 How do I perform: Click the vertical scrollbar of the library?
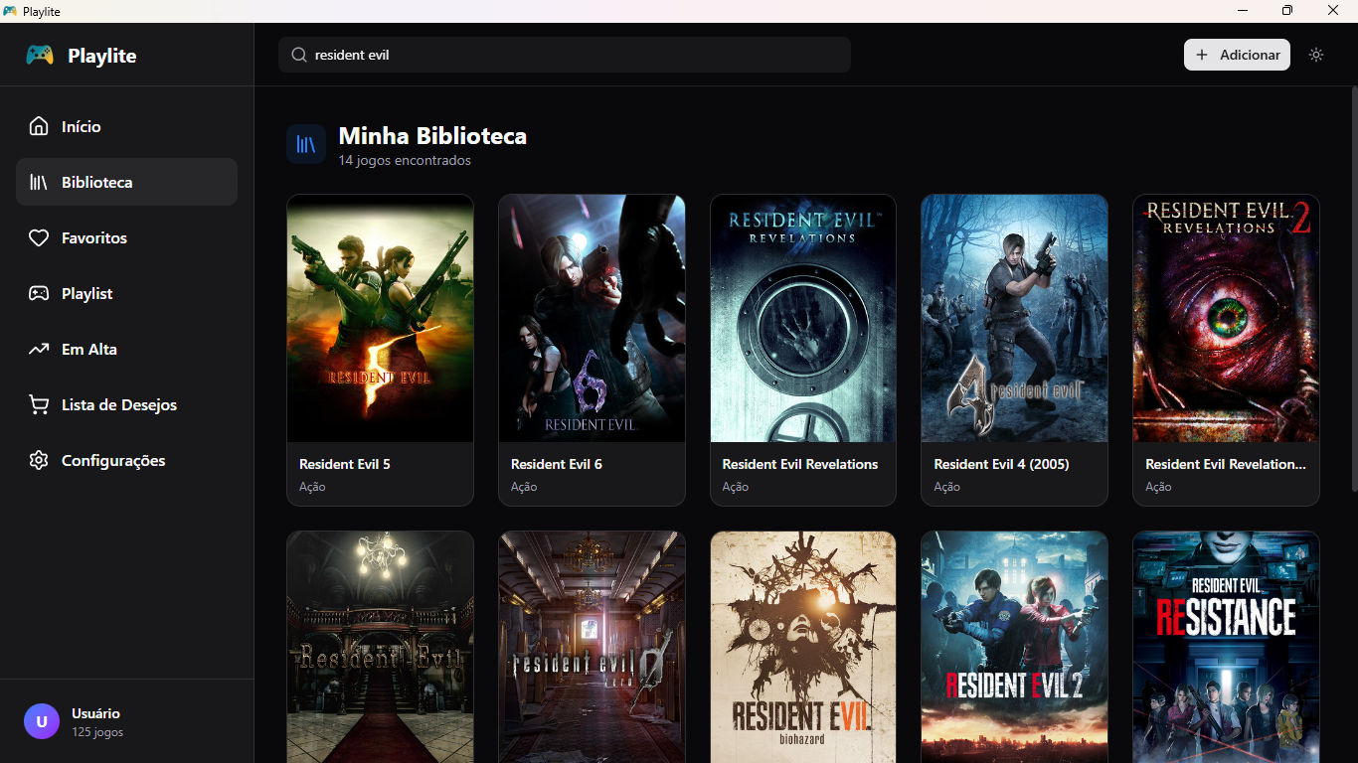(x=1352, y=288)
